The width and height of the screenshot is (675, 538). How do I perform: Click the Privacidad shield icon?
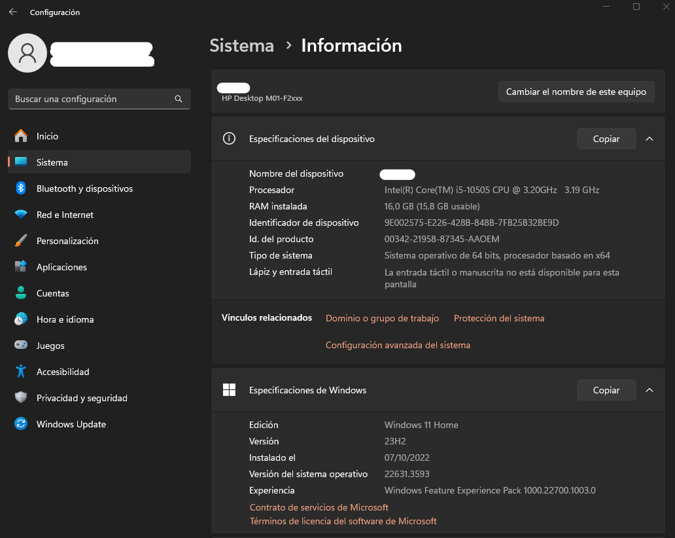coord(21,397)
